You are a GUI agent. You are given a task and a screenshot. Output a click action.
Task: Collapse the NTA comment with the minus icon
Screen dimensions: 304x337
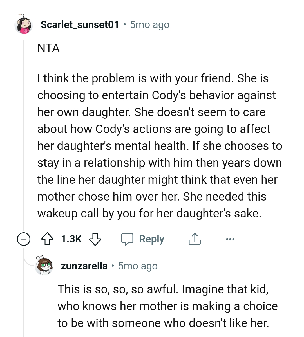pyautogui.click(x=24, y=239)
